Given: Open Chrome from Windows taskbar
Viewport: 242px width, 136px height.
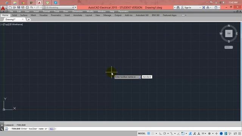Looking at the screenshot, I should coord(23,3).
